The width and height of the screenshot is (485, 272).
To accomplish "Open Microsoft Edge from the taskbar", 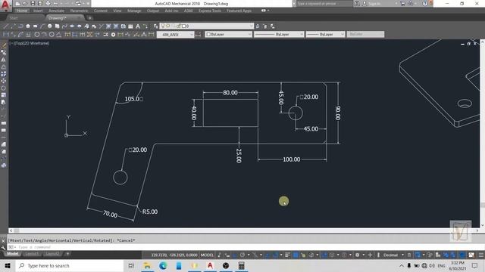I will (163, 265).
